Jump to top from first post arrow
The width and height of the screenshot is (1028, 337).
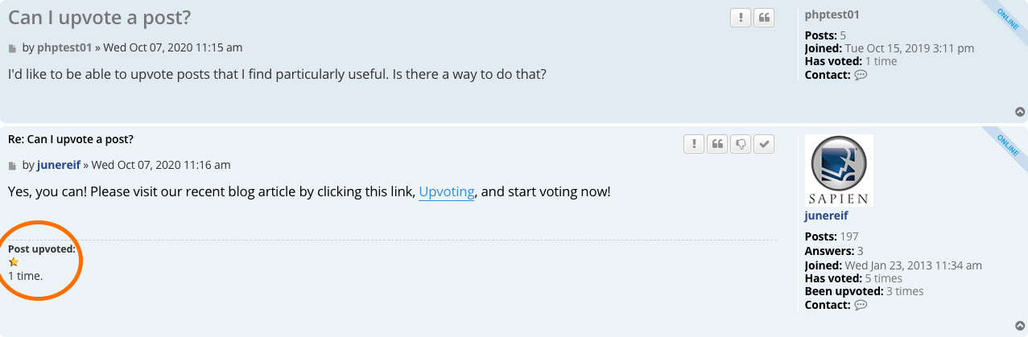click(x=1020, y=112)
